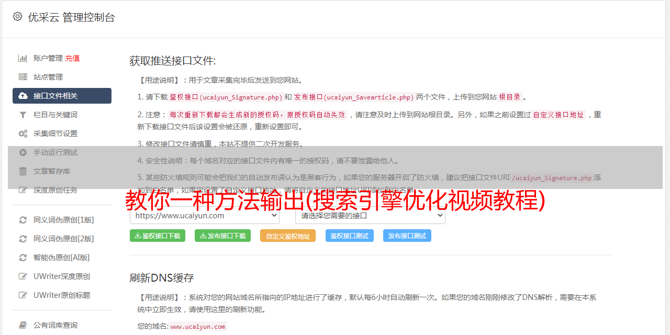The height and width of the screenshot is (335, 670).
Task: Open UWriter深度原创 menu item
Action: 62,276
